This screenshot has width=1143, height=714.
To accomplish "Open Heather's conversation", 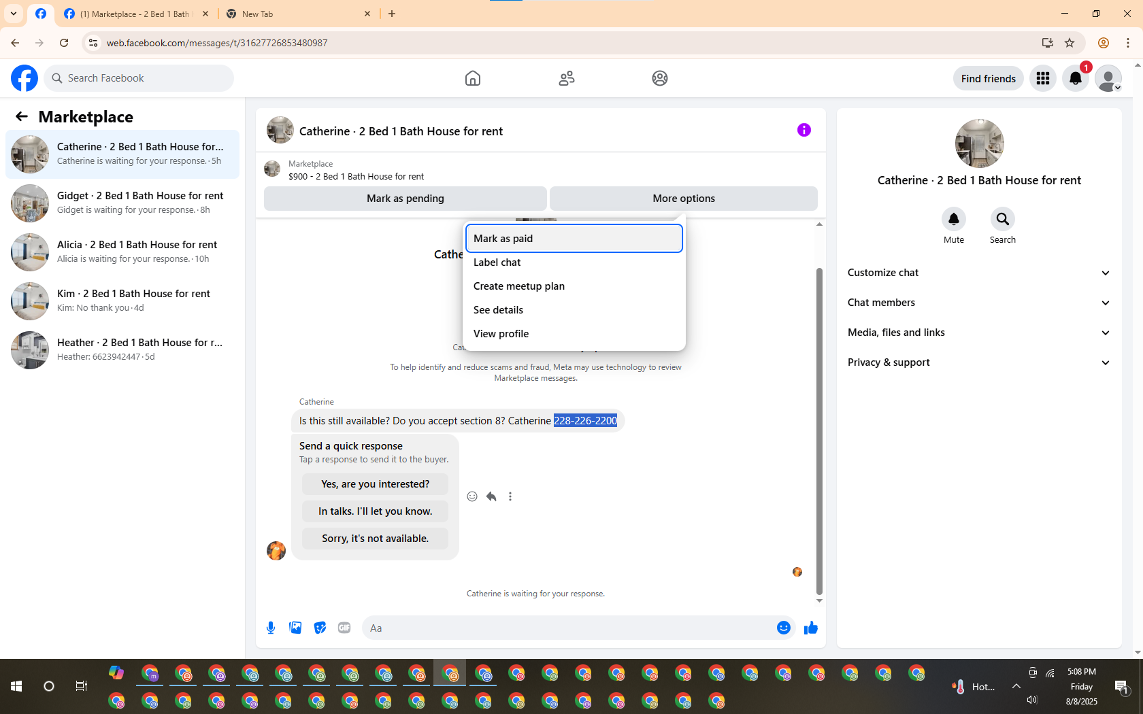I will [122, 350].
